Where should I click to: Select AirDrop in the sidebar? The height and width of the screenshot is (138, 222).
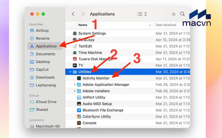point(45,31)
